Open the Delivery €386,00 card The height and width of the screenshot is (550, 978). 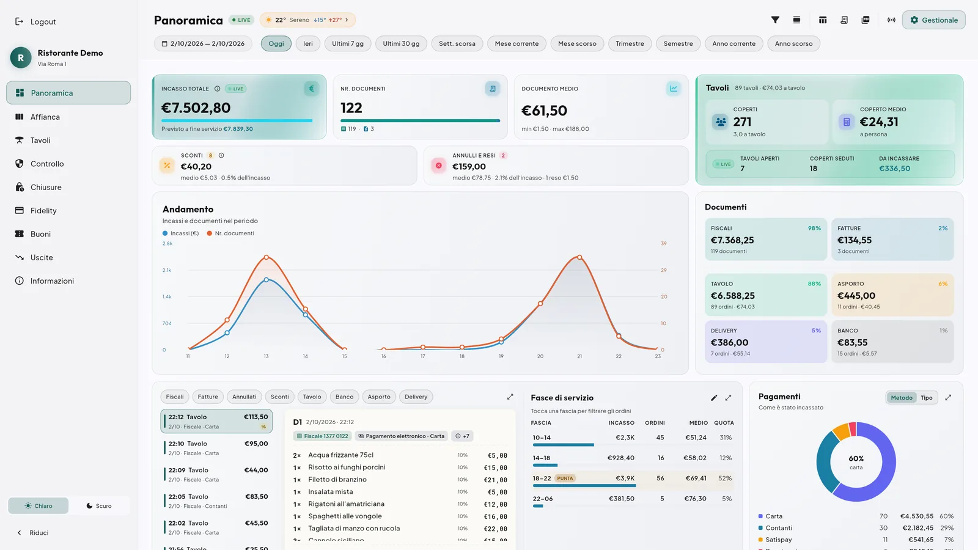766,342
